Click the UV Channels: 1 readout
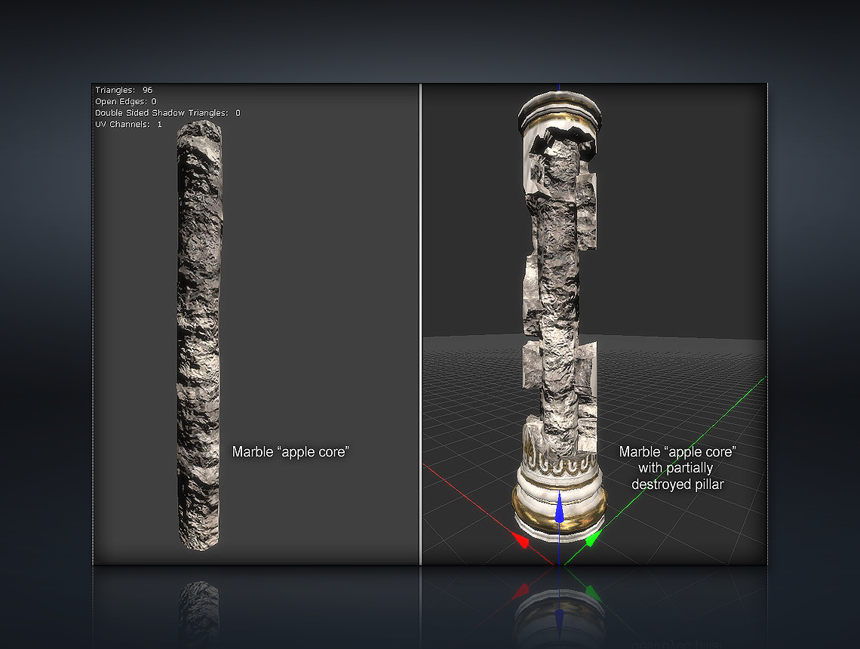Image resolution: width=860 pixels, height=649 pixels. pyautogui.click(x=128, y=124)
